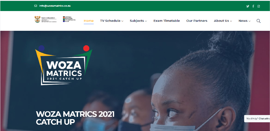Open the Instagram icon in top bar

[259, 6]
